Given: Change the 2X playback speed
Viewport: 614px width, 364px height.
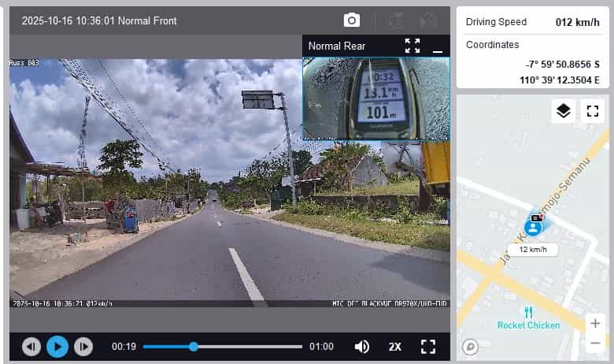Looking at the screenshot, I should (395, 347).
